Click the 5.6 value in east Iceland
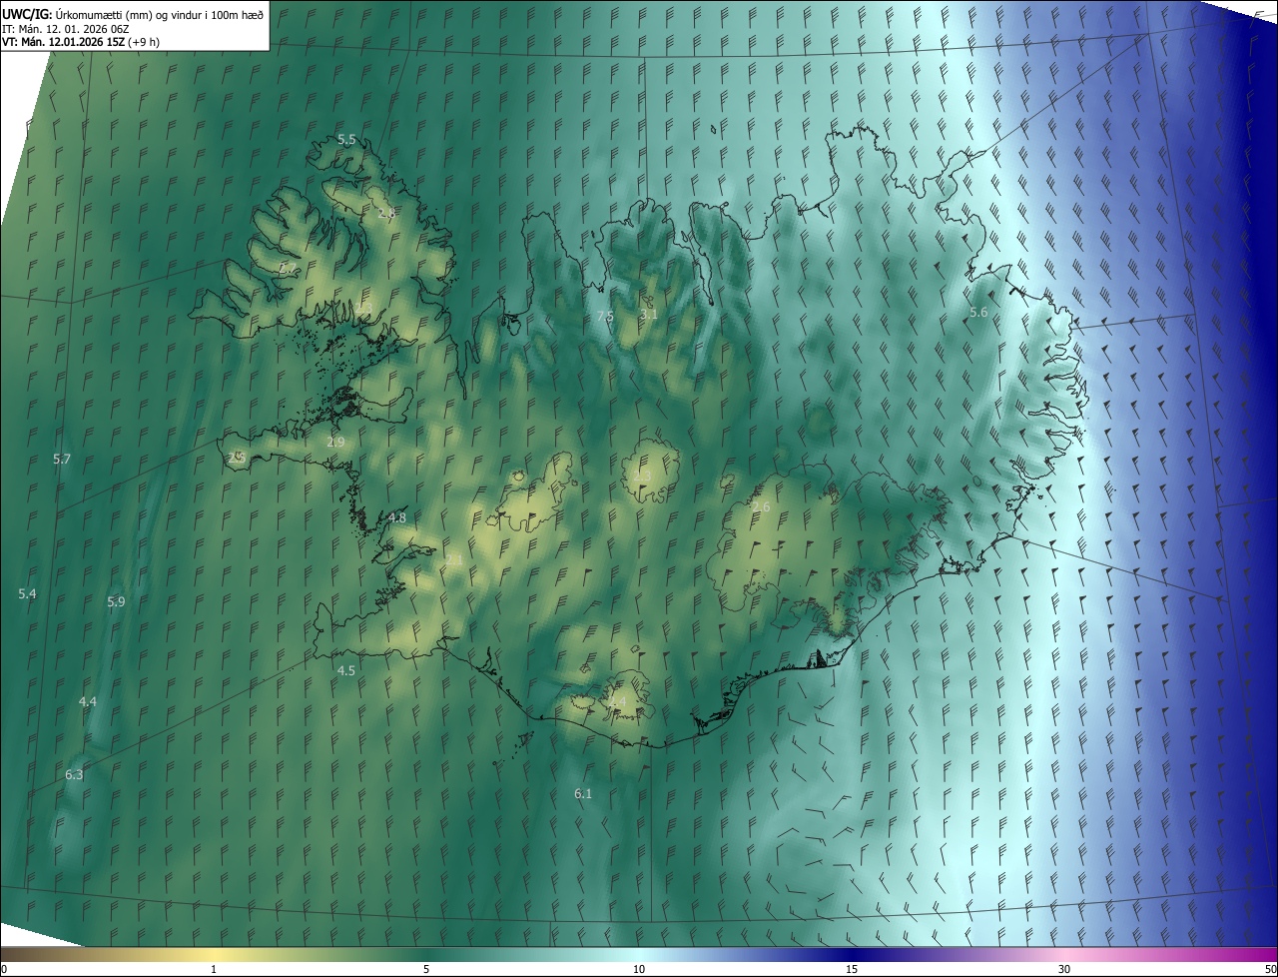This screenshot has width=1278, height=977. click(978, 313)
